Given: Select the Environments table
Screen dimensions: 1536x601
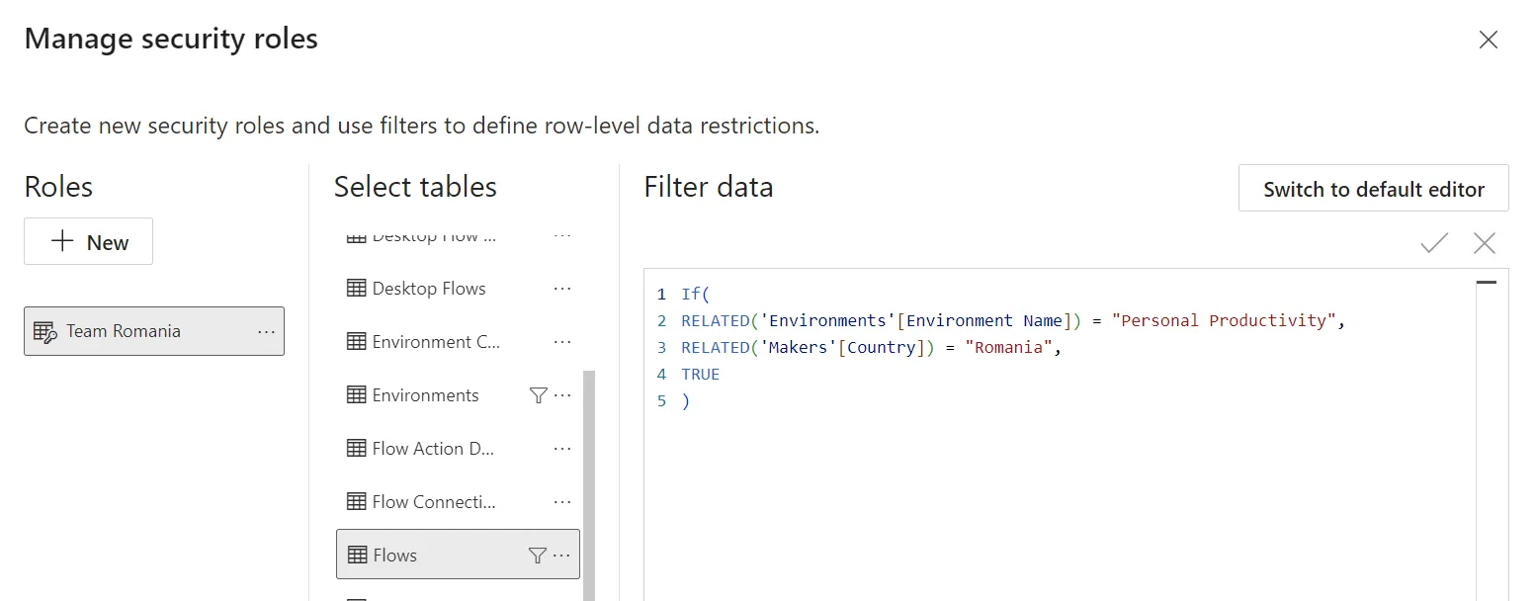Looking at the screenshot, I should coord(458,395).
